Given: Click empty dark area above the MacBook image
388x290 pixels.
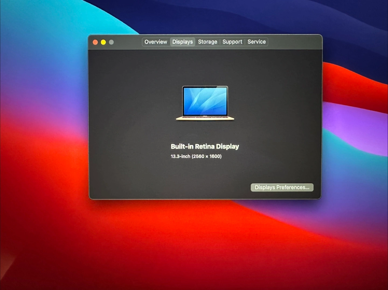Looking at the screenshot, I should pyautogui.click(x=205, y=67).
